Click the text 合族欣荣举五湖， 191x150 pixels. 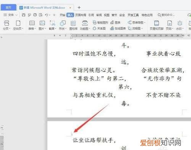(x=163, y=70)
